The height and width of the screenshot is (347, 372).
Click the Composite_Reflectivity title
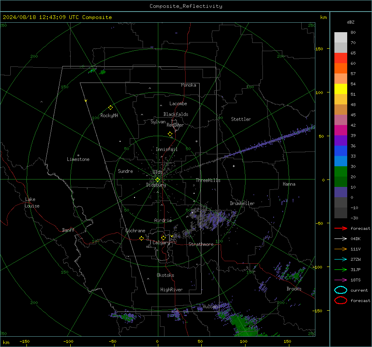[x=186, y=6]
